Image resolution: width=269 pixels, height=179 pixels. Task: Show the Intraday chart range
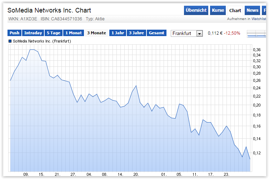coord(33,33)
